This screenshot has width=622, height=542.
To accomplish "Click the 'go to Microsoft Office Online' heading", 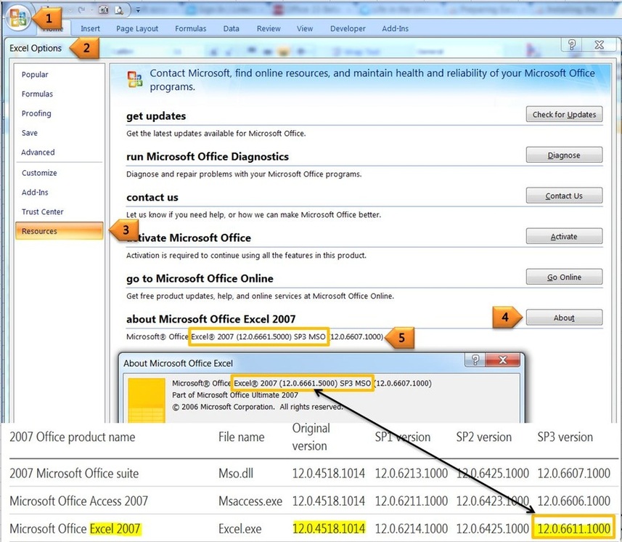I will point(200,279).
